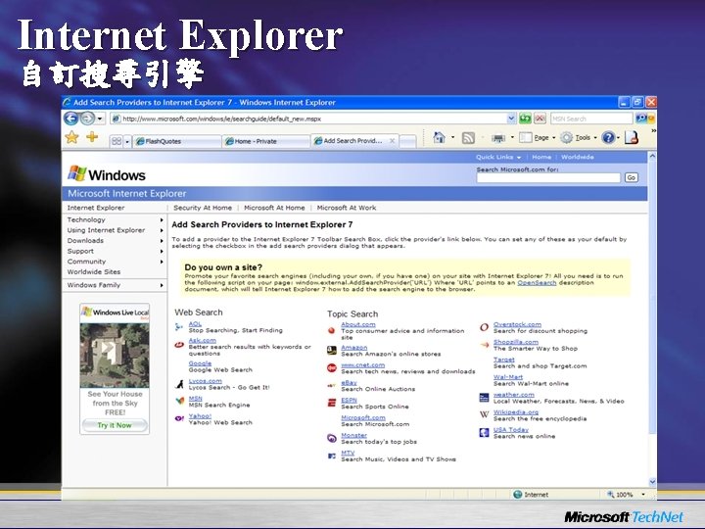Click the Home toolbar icon
Image resolution: width=705 pixels, height=529 pixels.
(x=439, y=137)
